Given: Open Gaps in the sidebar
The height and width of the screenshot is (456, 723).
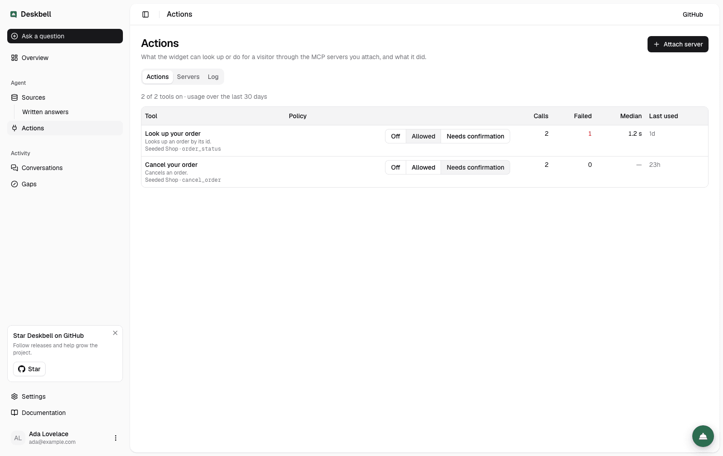Looking at the screenshot, I should pyautogui.click(x=65, y=184).
